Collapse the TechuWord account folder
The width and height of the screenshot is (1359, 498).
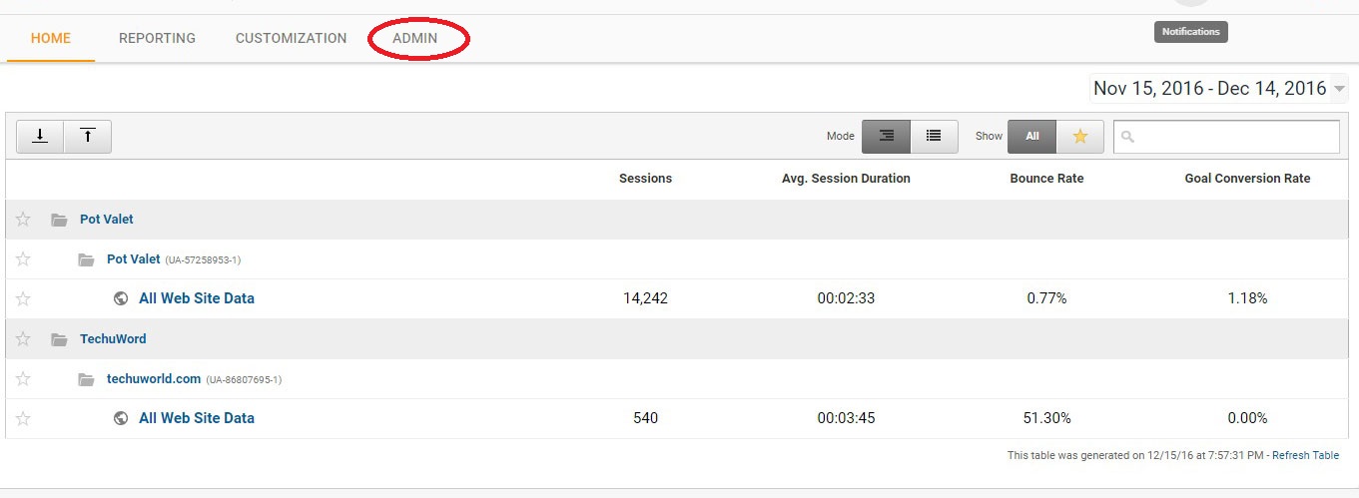pyautogui.click(x=59, y=339)
